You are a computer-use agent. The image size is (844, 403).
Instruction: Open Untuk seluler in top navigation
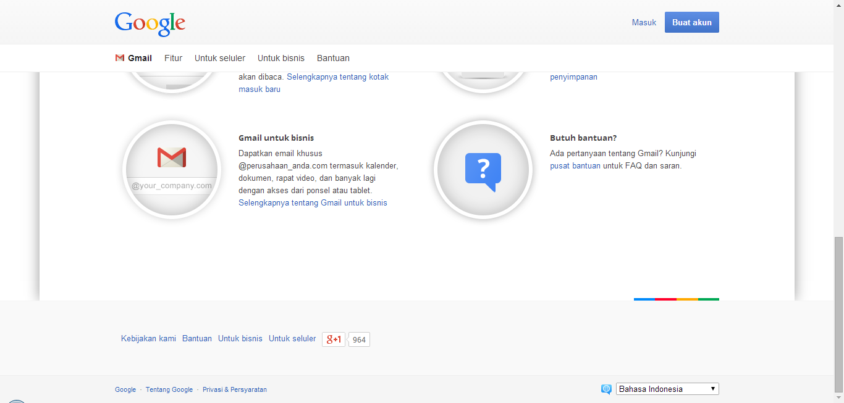click(220, 58)
